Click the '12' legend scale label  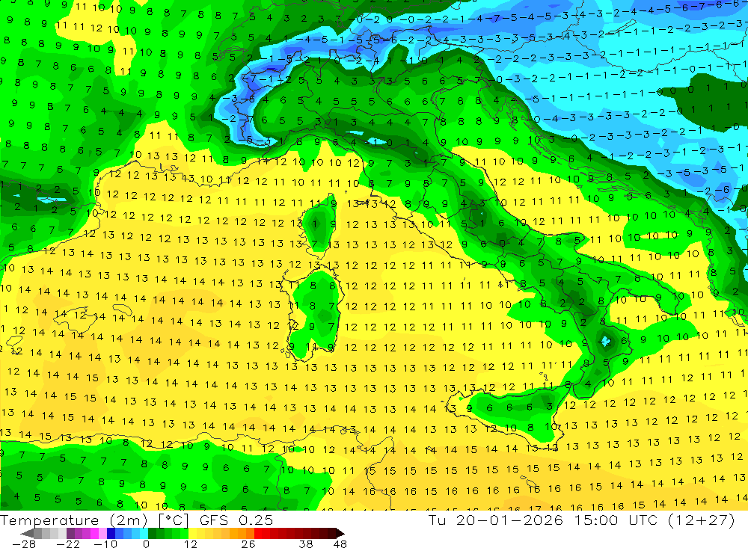tap(190, 544)
